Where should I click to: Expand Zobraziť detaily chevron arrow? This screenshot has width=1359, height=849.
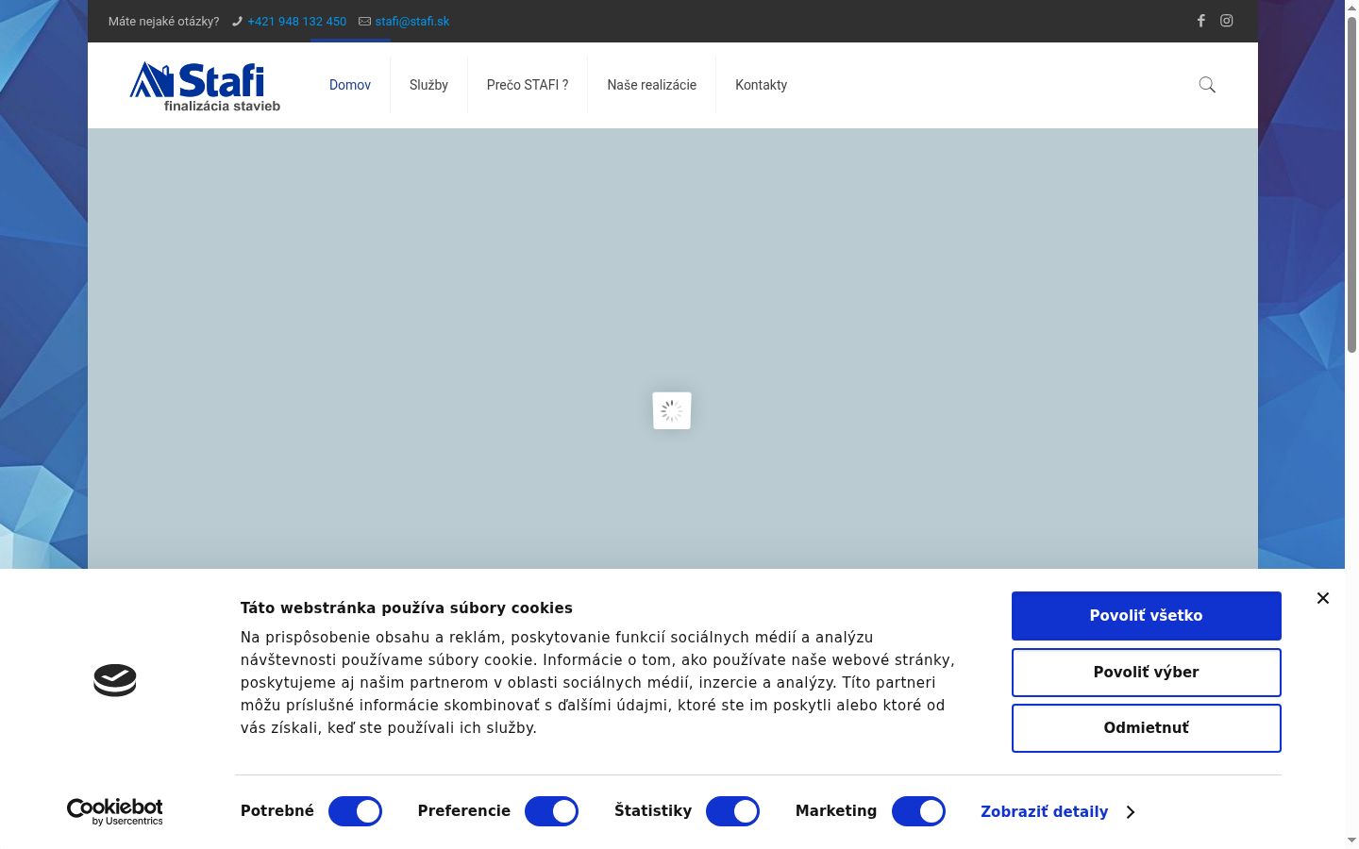coord(1131,812)
